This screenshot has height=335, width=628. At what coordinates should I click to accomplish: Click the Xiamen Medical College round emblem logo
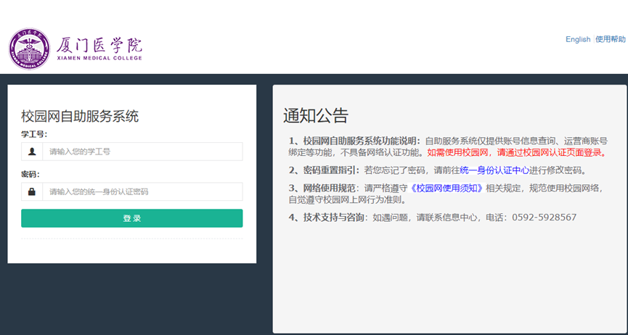click(x=30, y=49)
